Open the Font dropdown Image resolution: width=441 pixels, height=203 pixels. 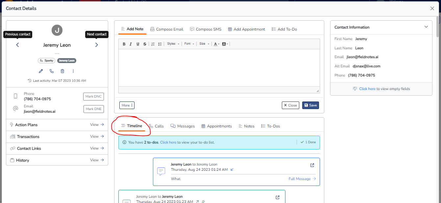[x=189, y=44]
